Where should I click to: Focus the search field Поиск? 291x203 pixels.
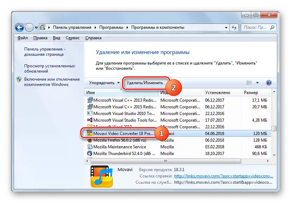[x=259, y=27]
